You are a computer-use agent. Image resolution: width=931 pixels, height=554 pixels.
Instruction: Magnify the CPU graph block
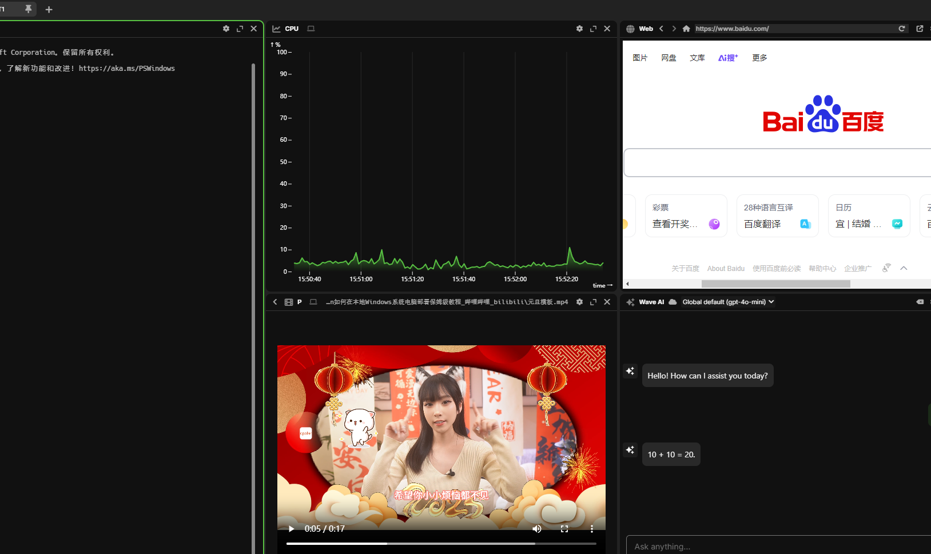(x=593, y=28)
